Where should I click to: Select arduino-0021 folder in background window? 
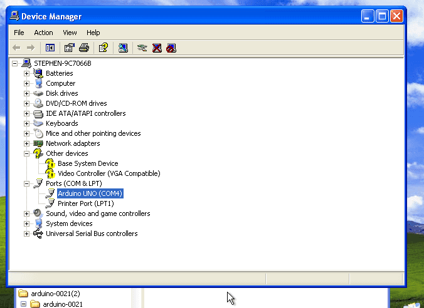63,304
